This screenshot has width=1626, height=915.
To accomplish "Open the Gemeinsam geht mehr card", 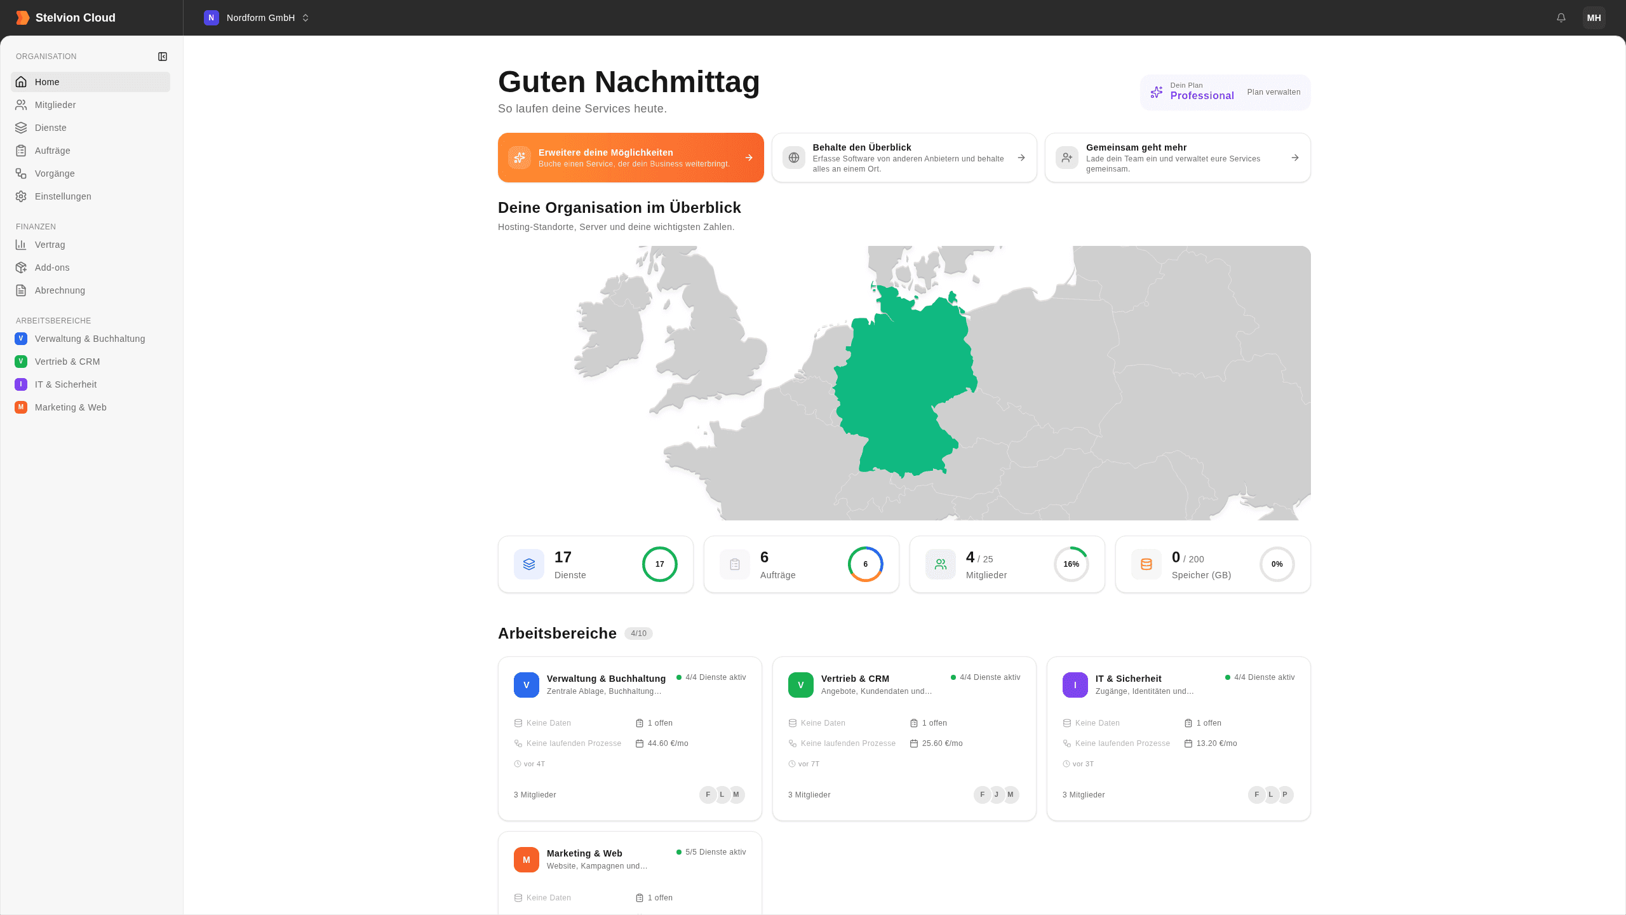I will [1178, 158].
